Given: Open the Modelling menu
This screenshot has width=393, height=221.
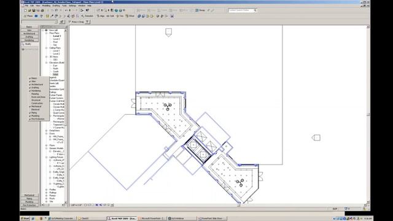Looking at the screenshot, I should (x=46, y=6).
